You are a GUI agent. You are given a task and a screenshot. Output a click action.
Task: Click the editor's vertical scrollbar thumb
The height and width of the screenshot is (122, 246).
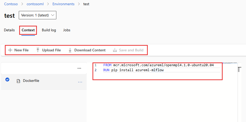239,70
